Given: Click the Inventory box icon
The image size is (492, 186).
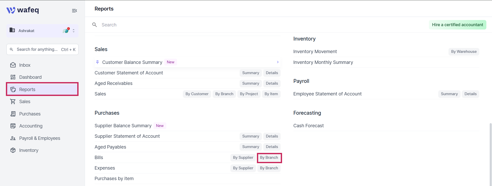Looking at the screenshot, I should pos(13,150).
